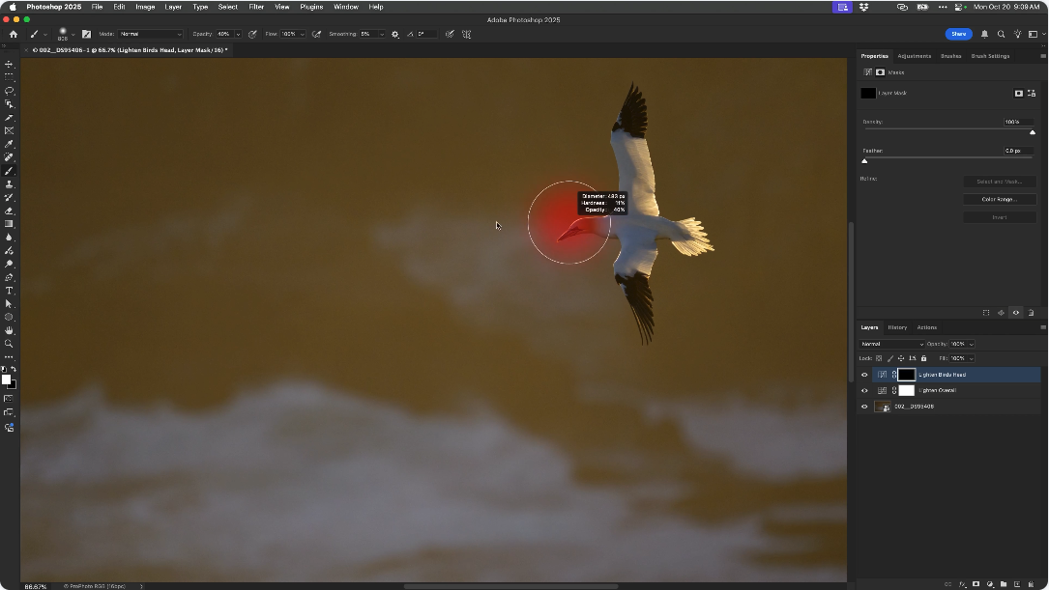Switch to the Hand tool

[10, 330]
